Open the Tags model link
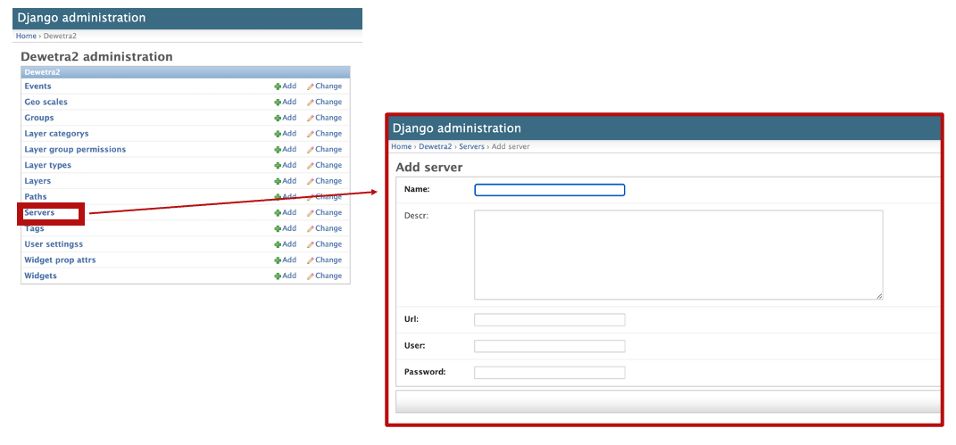 [34, 228]
